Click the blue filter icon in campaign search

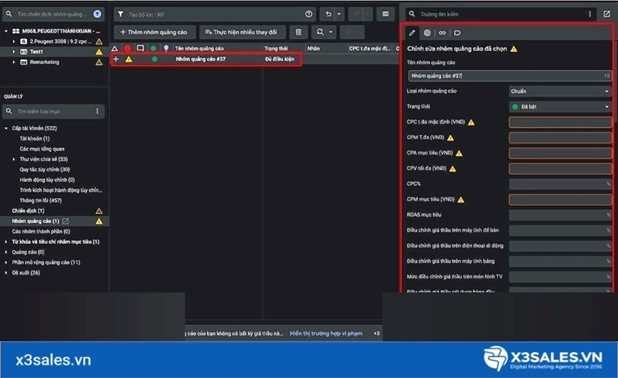(x=97, y=14)
